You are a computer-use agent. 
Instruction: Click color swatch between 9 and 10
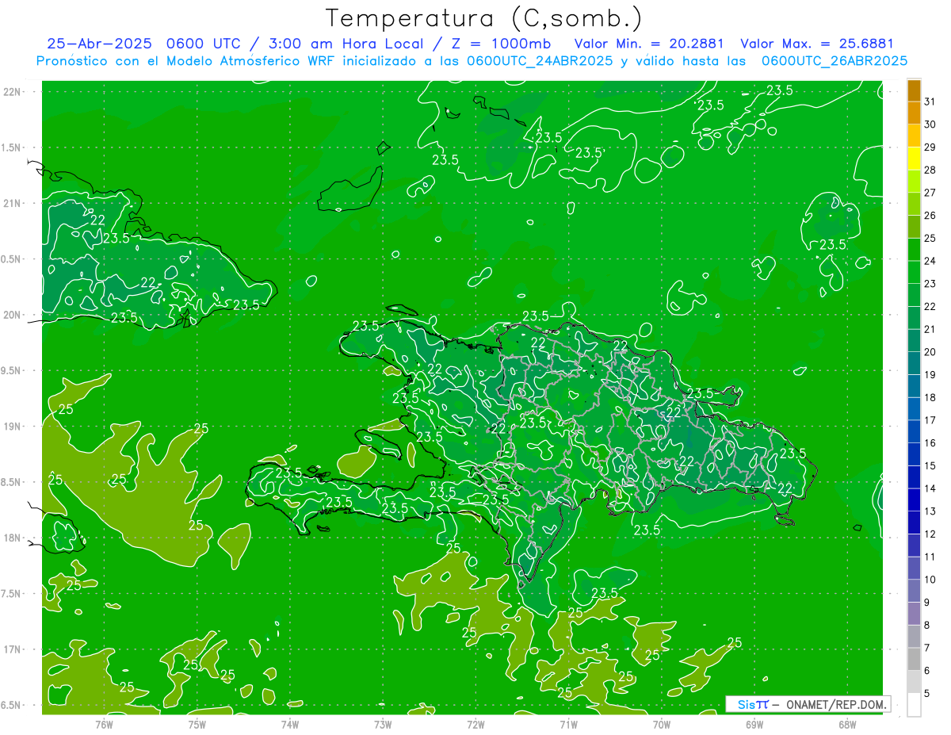tap(914, 591)
